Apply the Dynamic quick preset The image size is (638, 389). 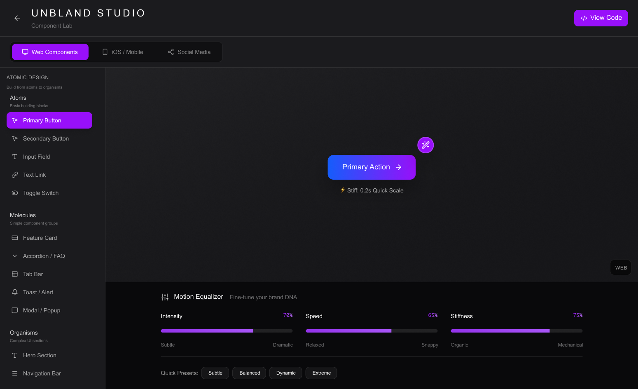click(286, 373)
